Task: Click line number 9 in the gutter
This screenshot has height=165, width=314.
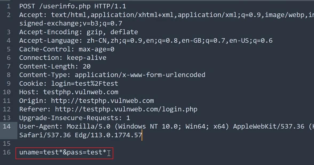Action: point(9,83)
